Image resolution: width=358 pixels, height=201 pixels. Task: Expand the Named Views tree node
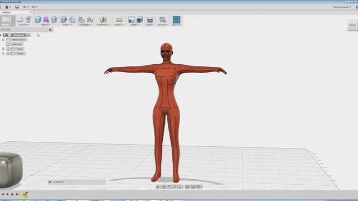pos(3,40)
